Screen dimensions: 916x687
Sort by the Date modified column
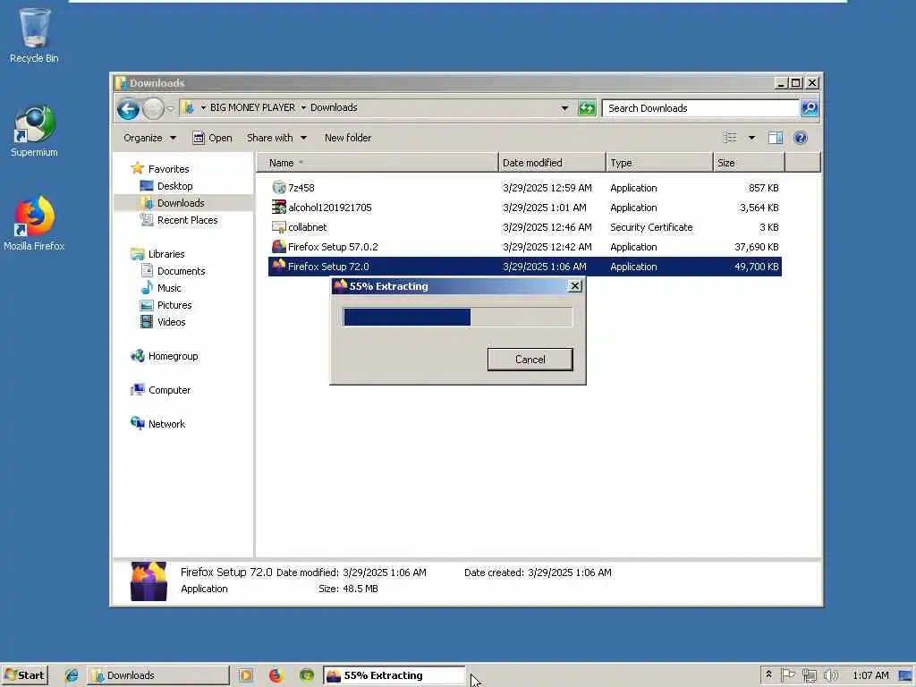click(x=552, y=163)
